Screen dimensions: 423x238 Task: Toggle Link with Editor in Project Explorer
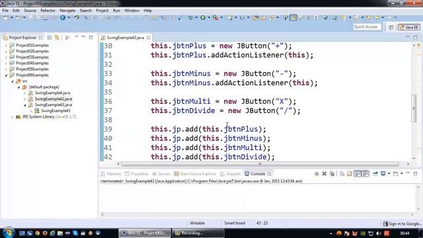coord(57,38)
